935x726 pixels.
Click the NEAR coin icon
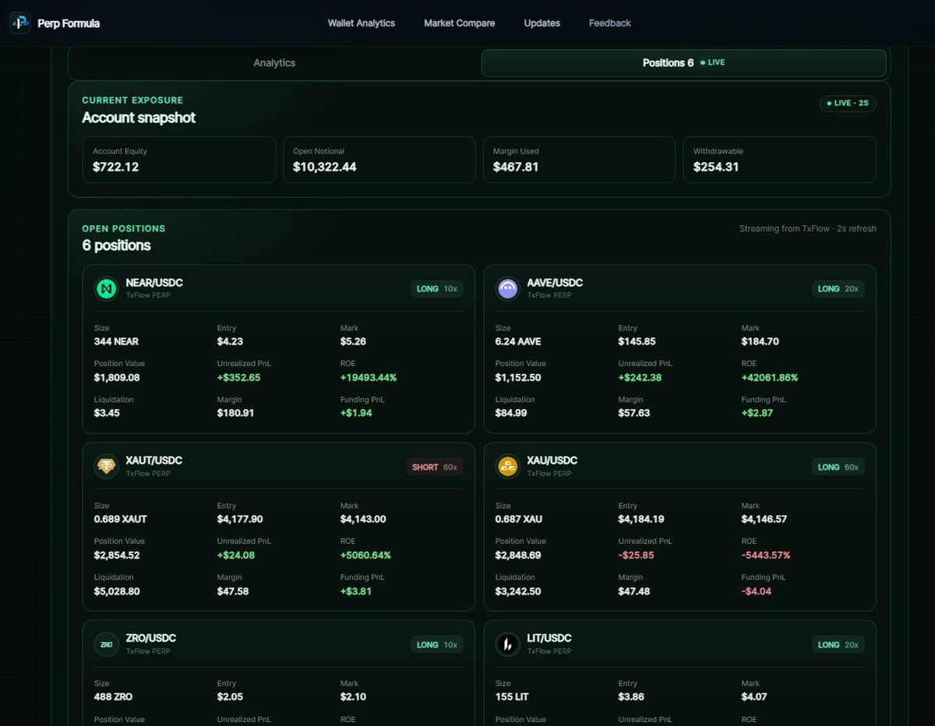(x=106, y=289)
